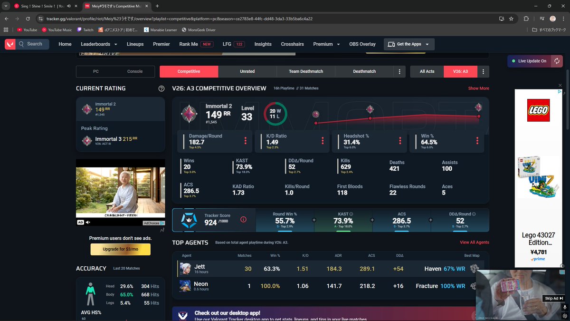
Task: Click the Tracker Score emblem icon
Action: (x=189, y=220)
